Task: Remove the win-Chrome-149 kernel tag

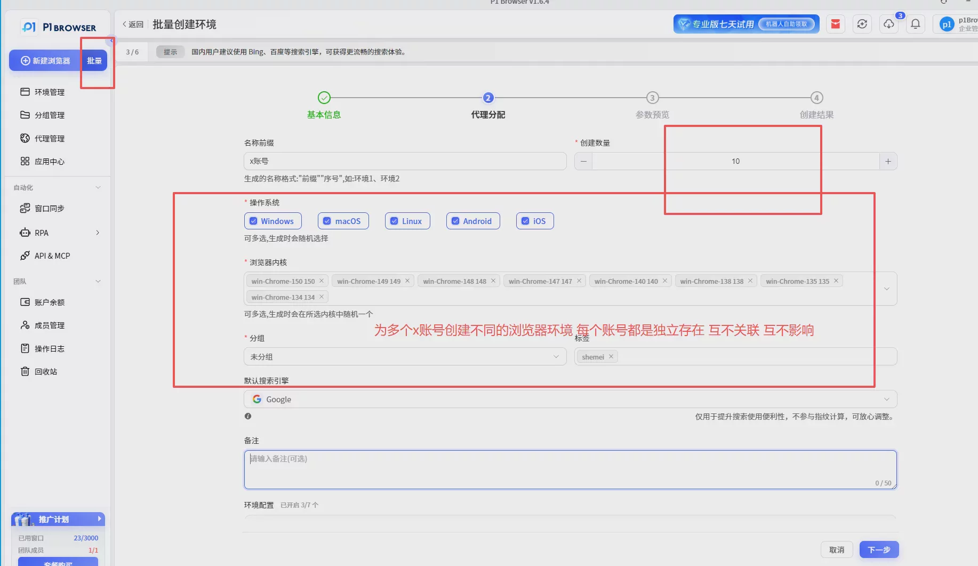Action: 407,281
